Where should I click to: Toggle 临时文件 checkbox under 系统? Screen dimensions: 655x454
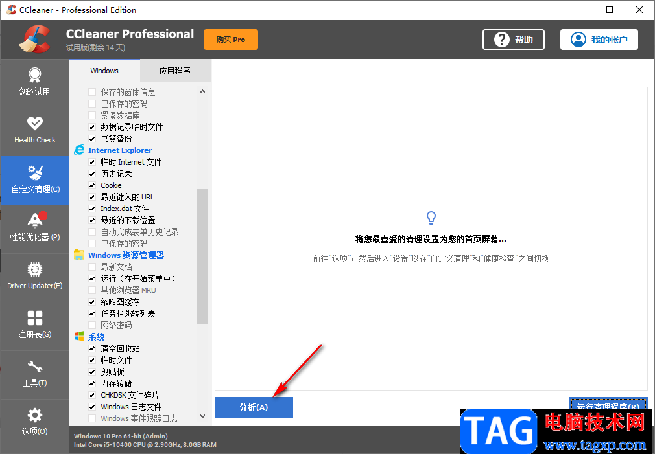[x=92, y=360]
